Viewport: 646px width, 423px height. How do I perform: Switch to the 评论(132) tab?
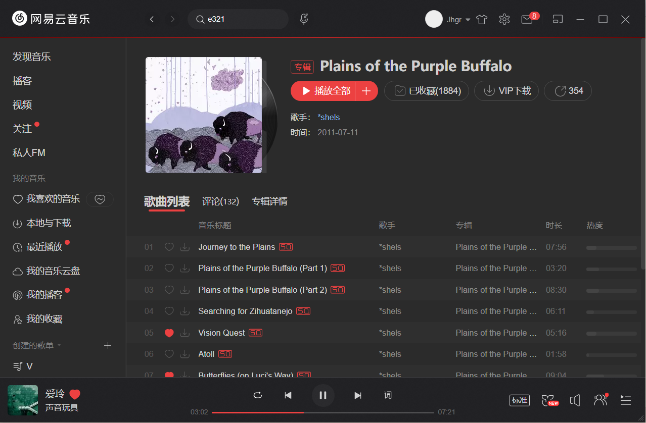220,201
